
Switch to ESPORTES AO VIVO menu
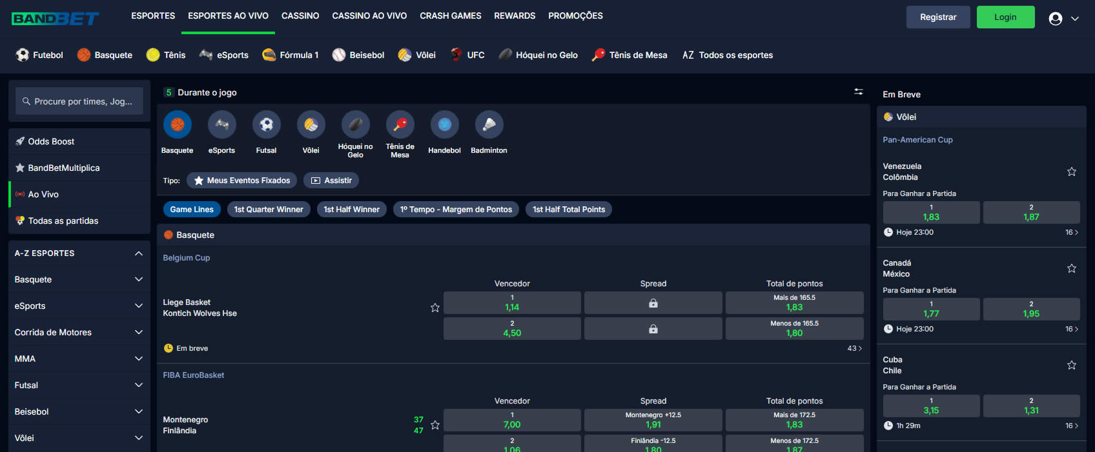(x=228, y=15)
